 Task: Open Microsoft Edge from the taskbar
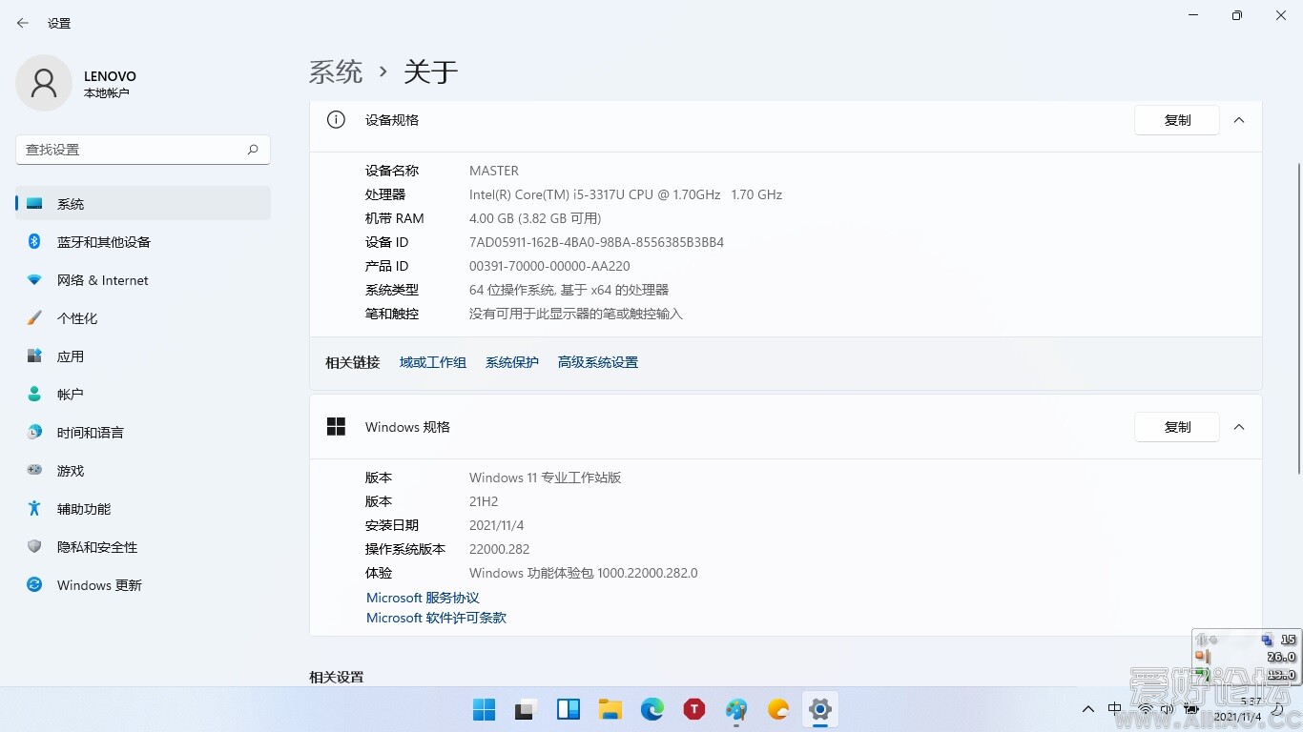coord(653,709)
